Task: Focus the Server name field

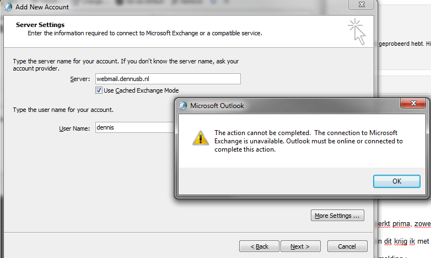Action: [168, 79]
